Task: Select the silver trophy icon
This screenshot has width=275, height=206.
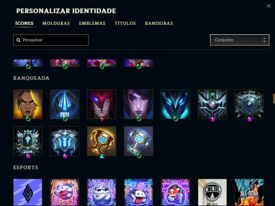Action: (x=138, y=141)
